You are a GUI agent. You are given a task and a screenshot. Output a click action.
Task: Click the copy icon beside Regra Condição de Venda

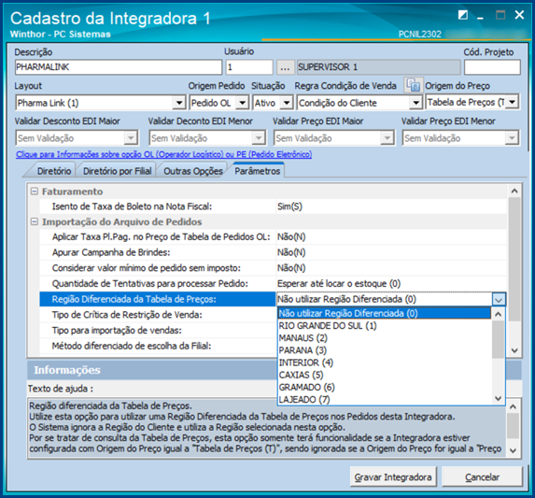point(414,85)
